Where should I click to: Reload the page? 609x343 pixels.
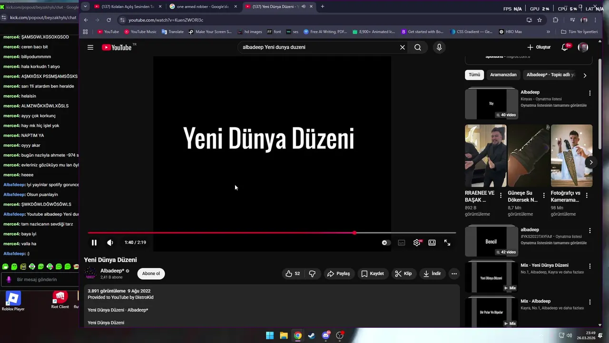point(109,20)
